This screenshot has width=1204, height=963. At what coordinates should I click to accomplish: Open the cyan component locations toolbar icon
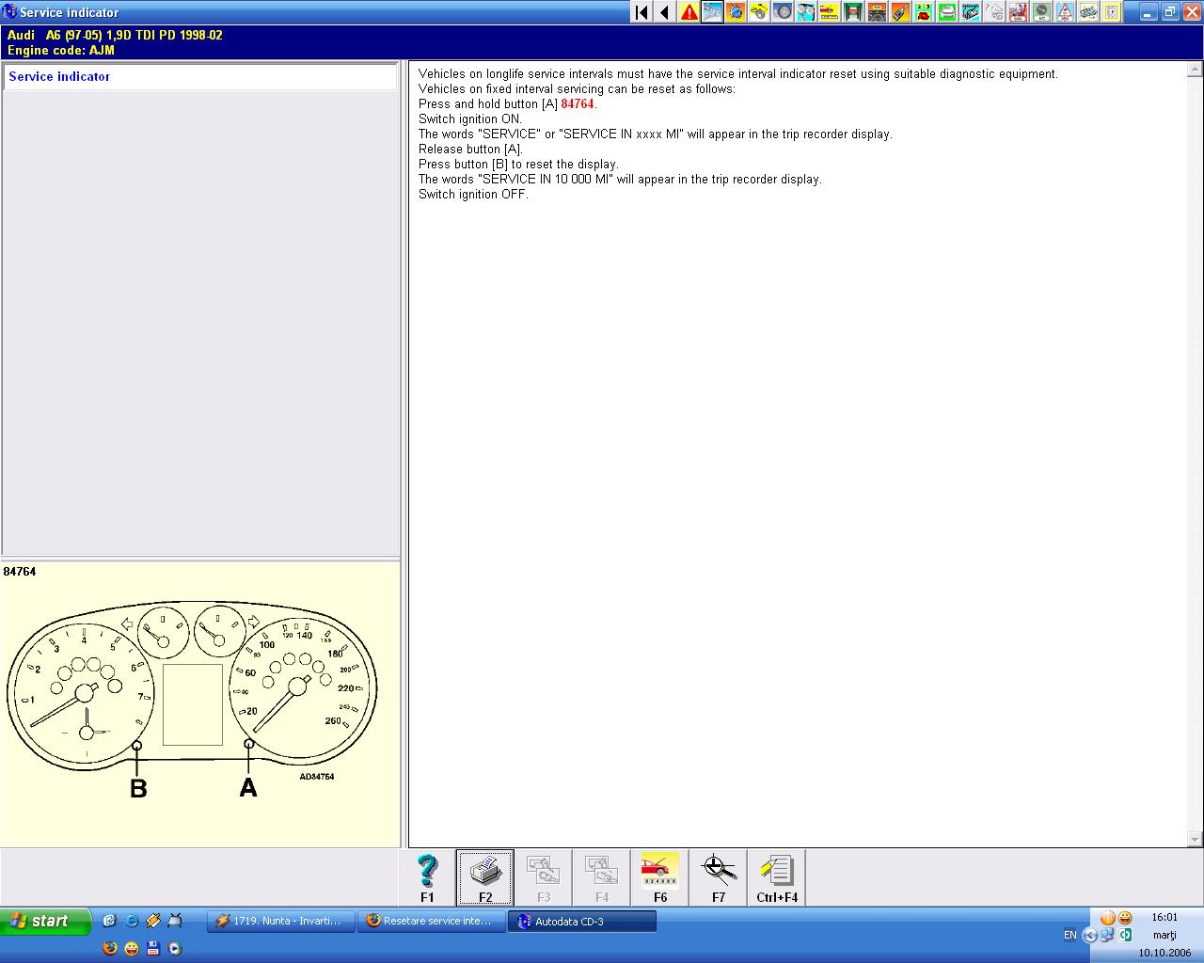(971, 12)
